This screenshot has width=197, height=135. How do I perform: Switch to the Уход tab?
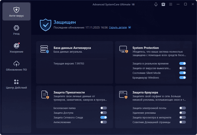pyautogui.click(x=16, y=30)
